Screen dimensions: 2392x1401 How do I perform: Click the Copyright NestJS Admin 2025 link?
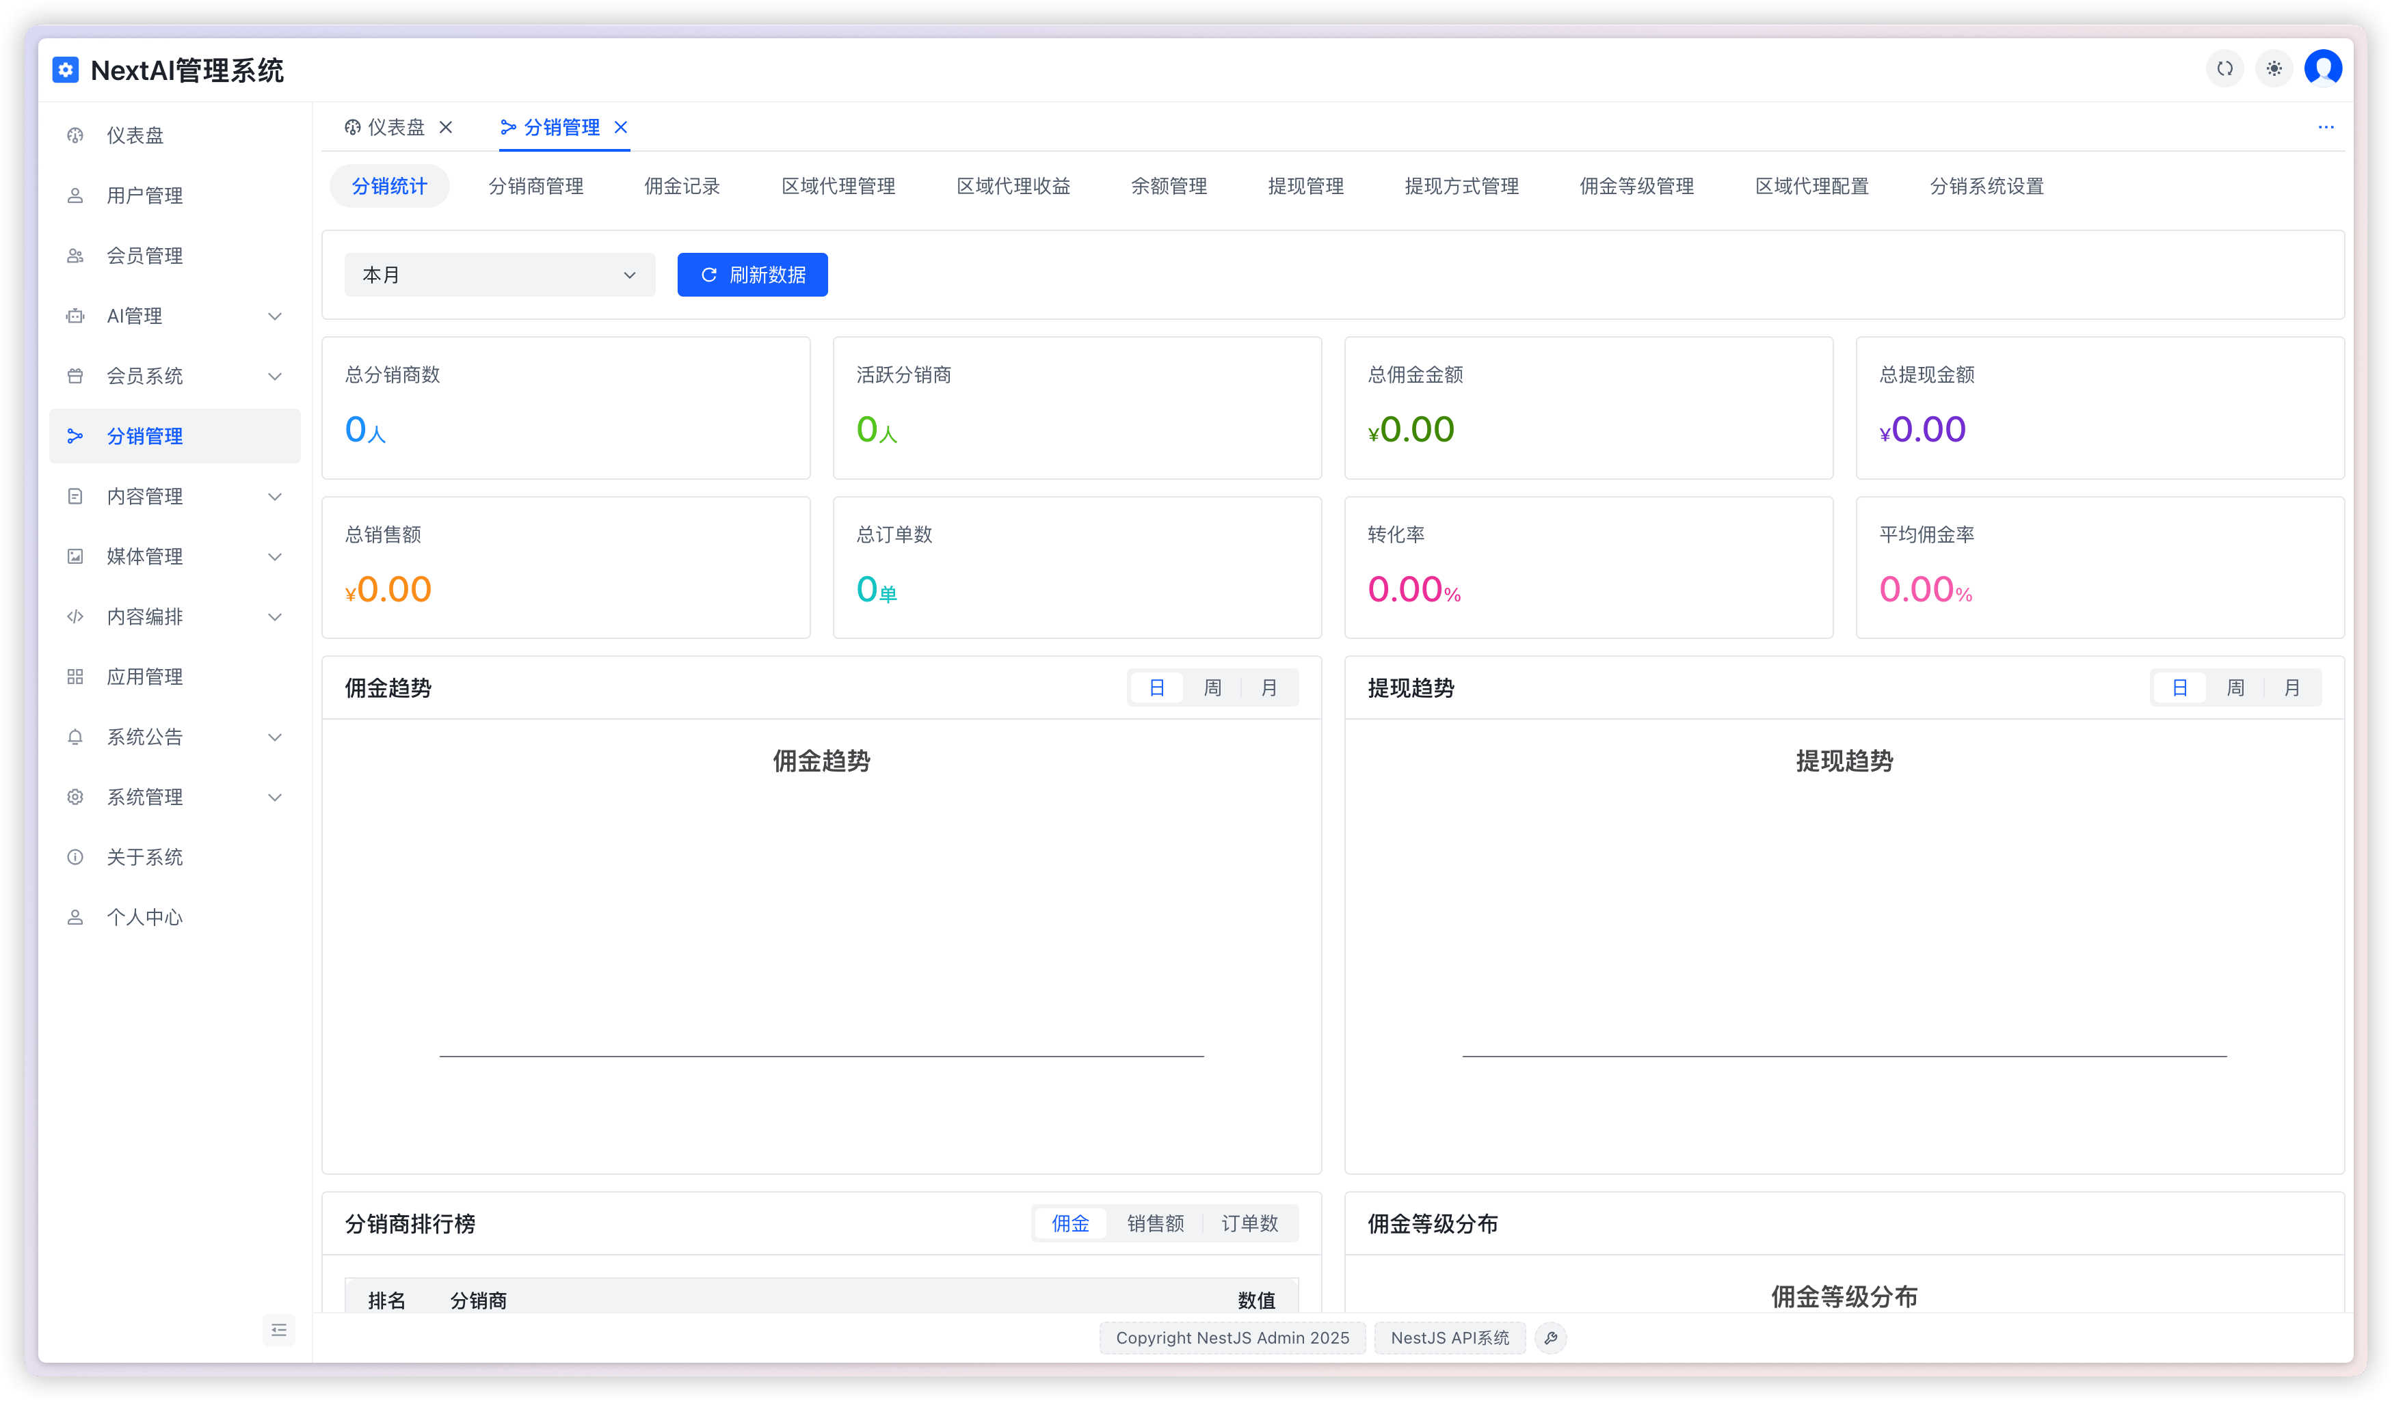(1232, 1338)
